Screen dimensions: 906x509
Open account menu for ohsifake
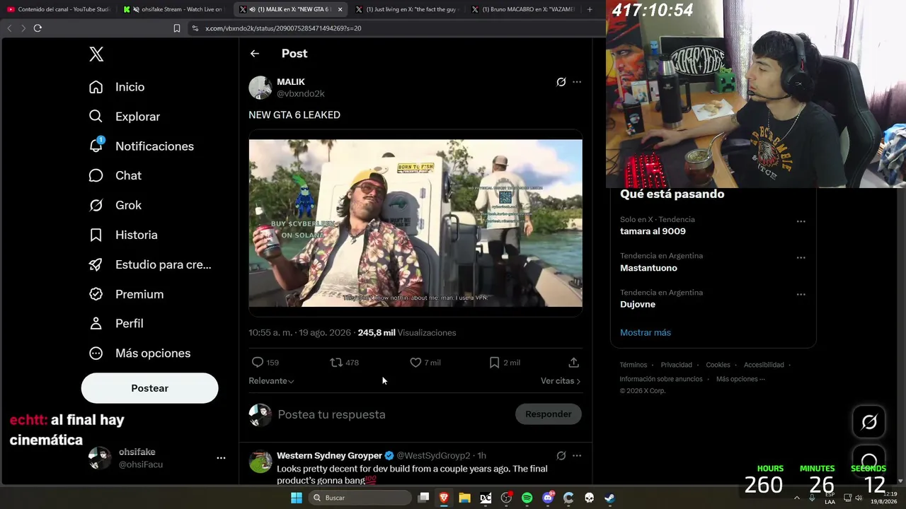[x=221, y=458]
